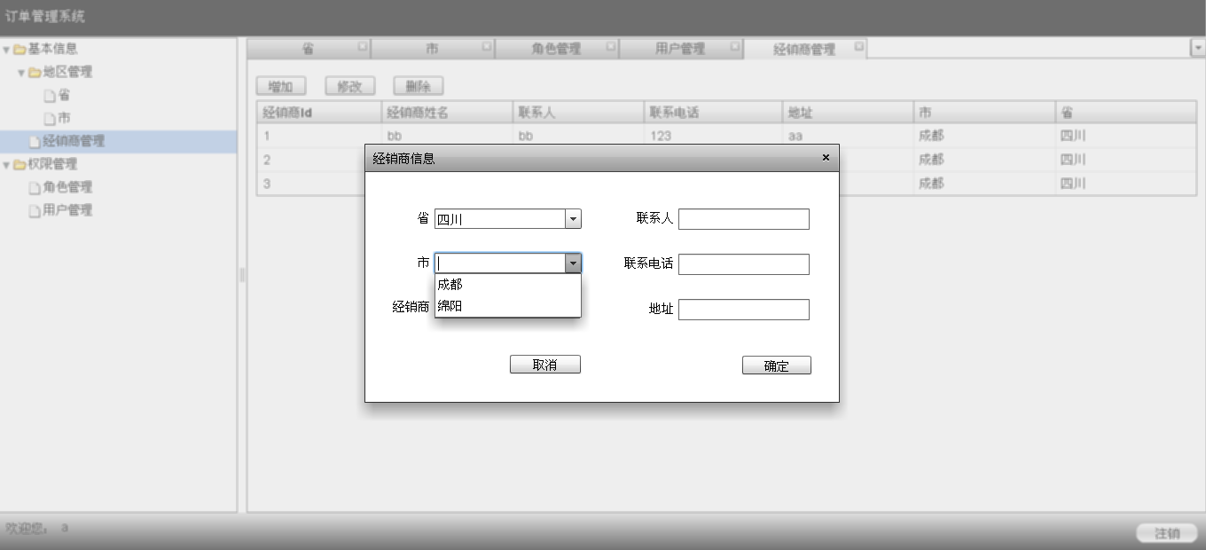
Task: Close the 角色管理 tab with its close icon
Action: click(x=610, y=46)
